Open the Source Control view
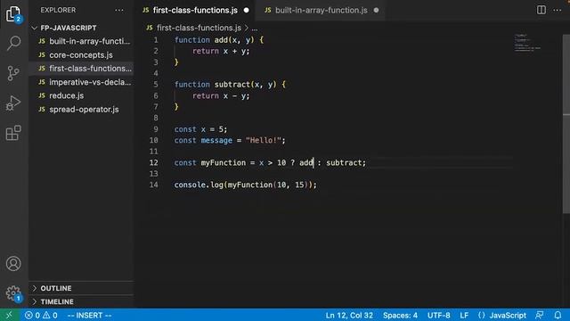 [13, 73]
